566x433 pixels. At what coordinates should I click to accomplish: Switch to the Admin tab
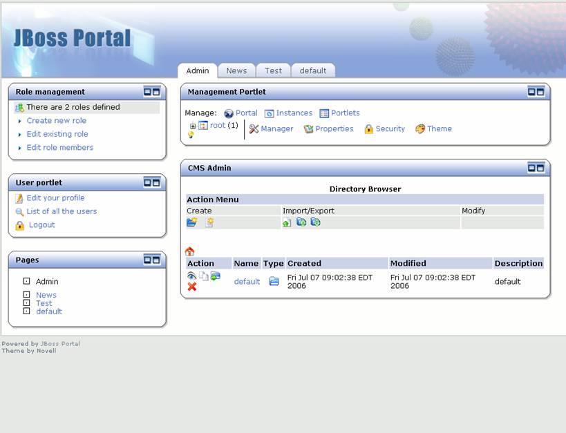[198, 70]
